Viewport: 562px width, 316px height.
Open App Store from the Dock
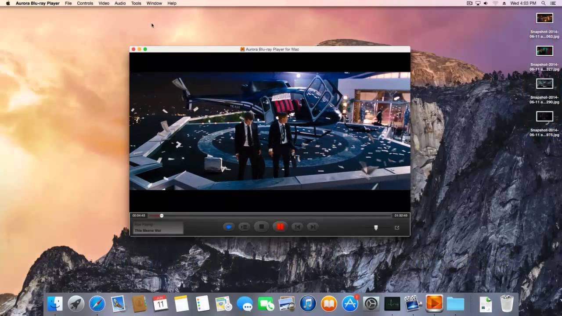click(x=350, y=304)
